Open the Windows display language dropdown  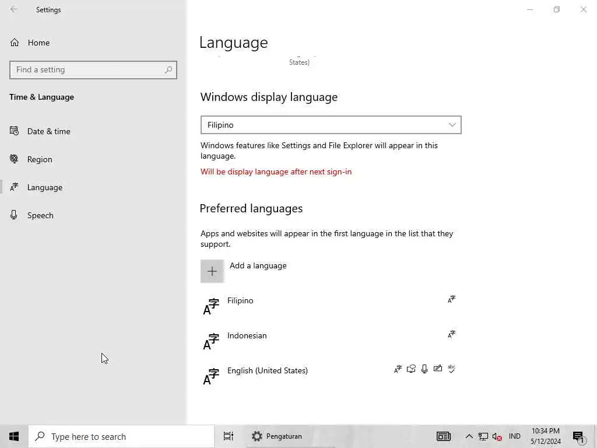click(331, 125)
